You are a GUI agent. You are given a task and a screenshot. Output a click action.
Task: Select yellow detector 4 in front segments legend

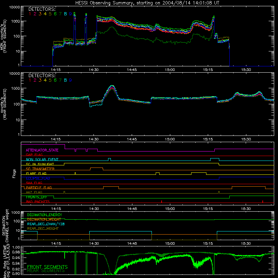click(45, 14)
